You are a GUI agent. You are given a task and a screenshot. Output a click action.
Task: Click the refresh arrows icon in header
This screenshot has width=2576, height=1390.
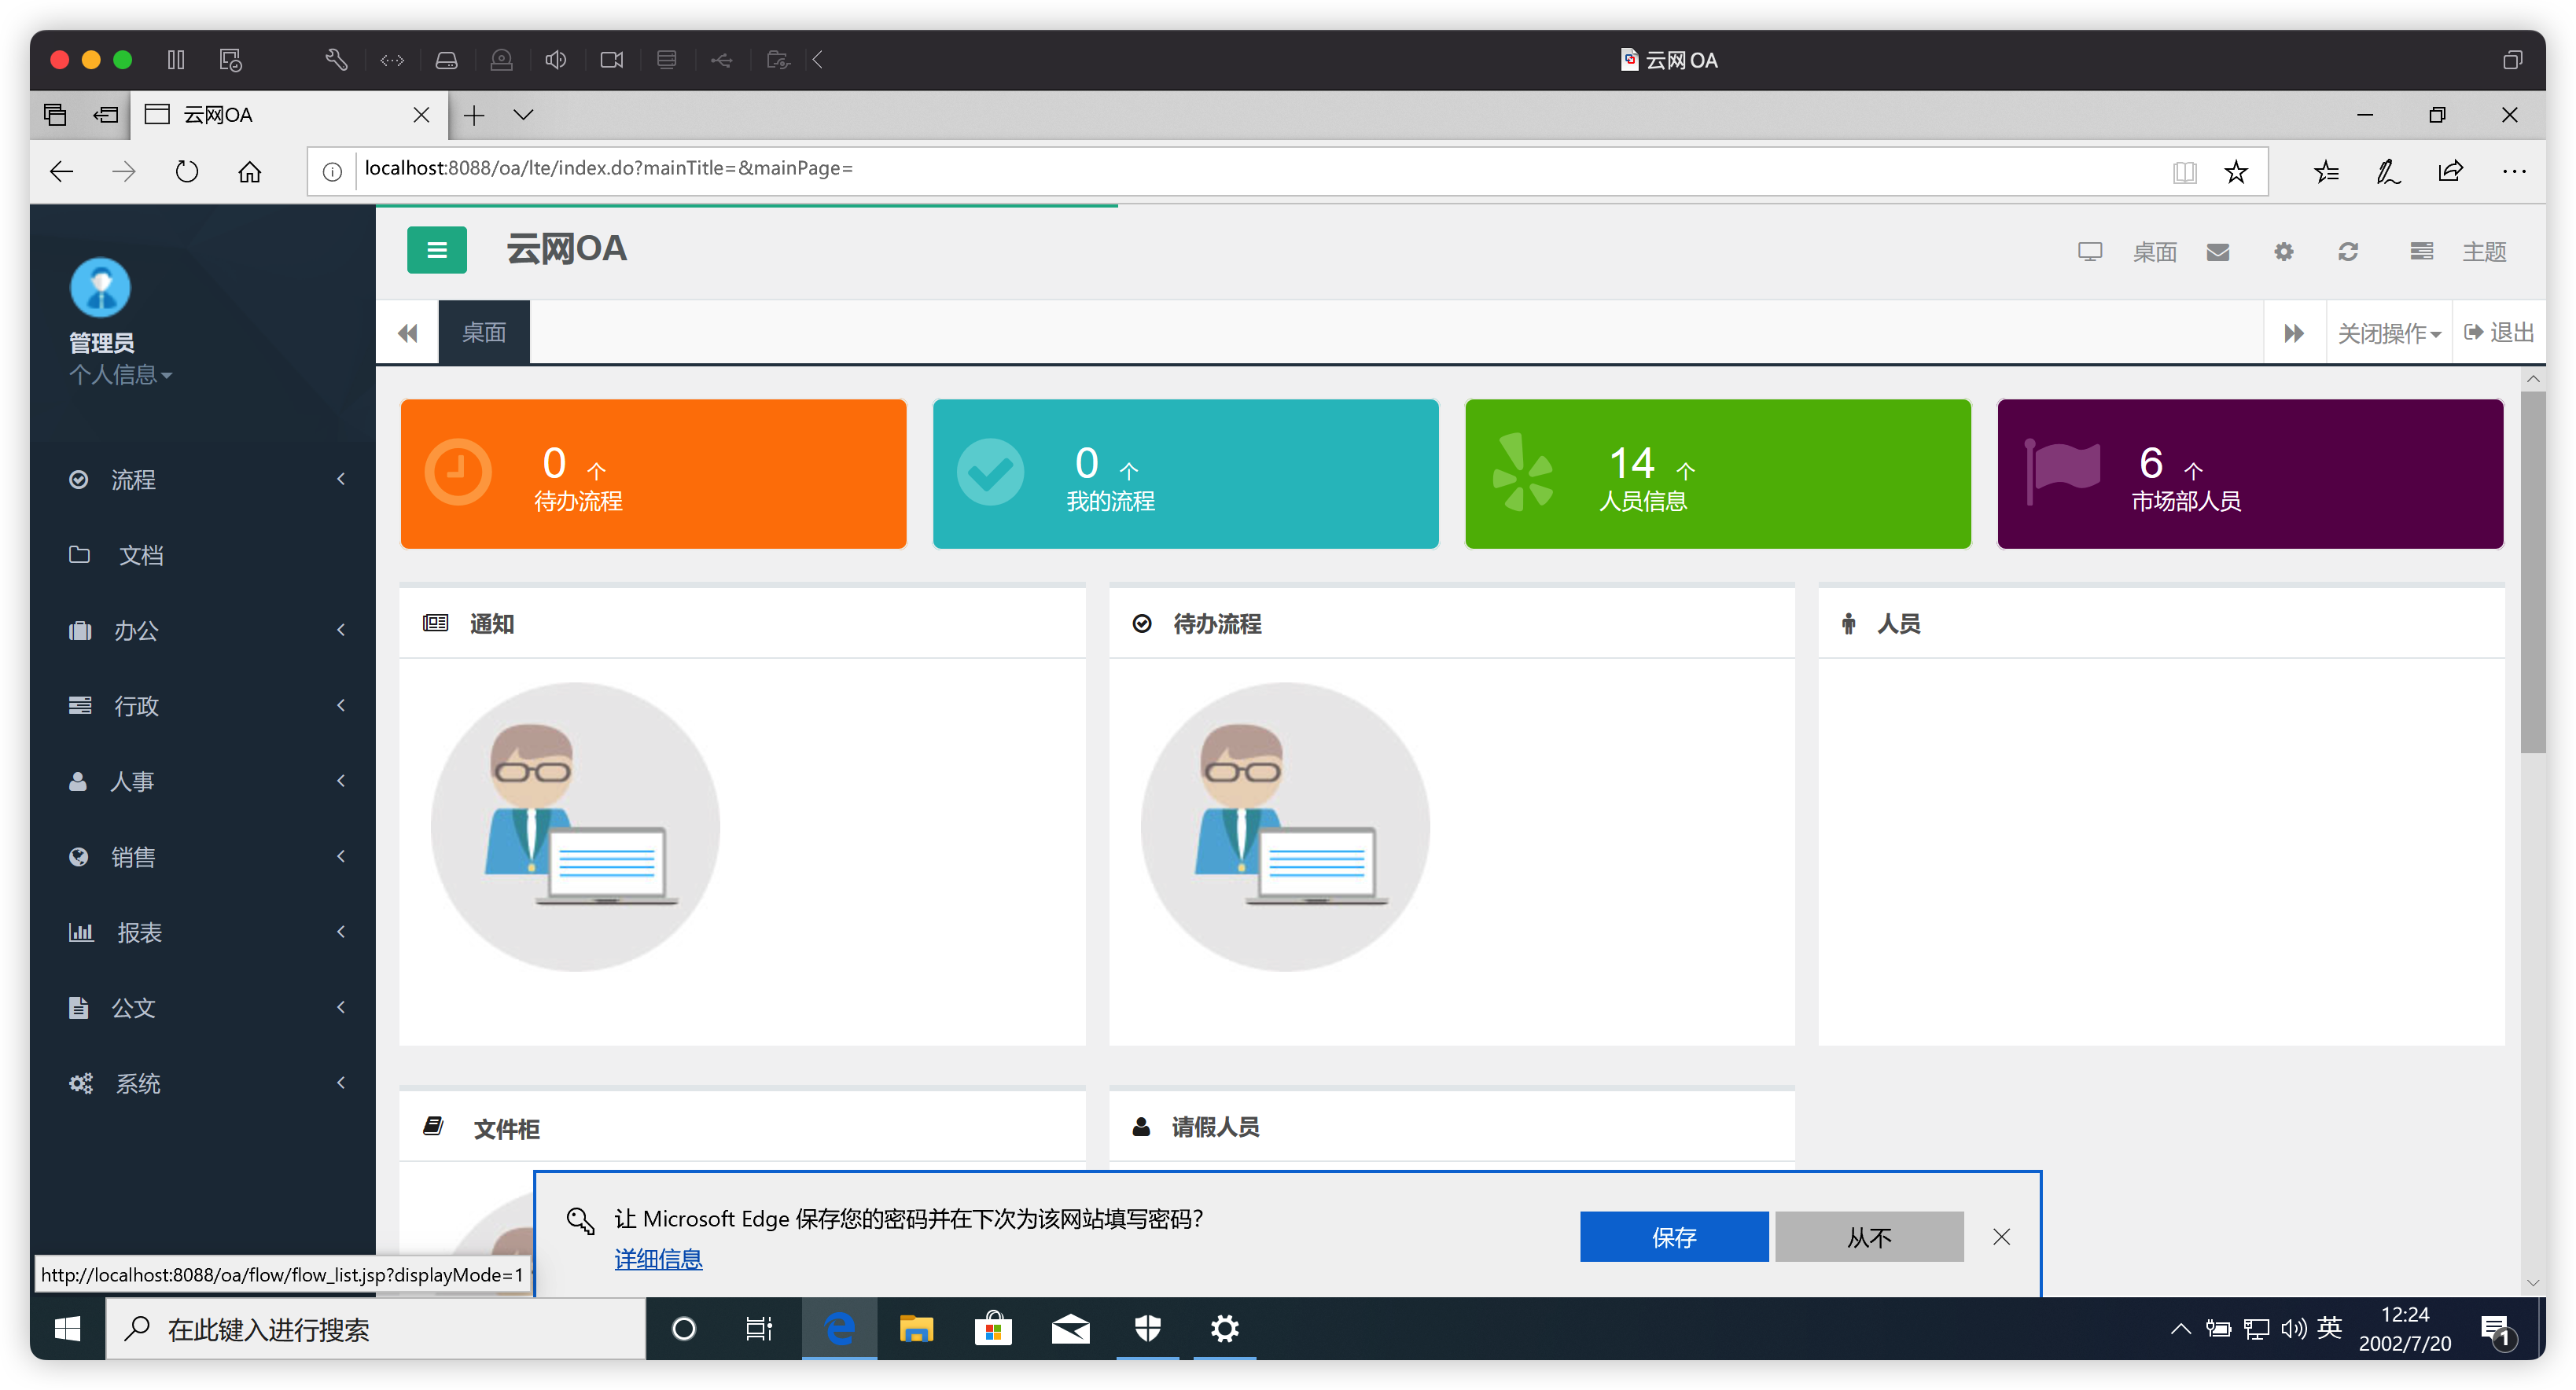[x=2347, y=252]
